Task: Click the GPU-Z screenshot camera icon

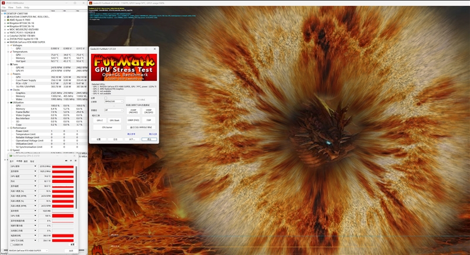Action: (66, 161)
